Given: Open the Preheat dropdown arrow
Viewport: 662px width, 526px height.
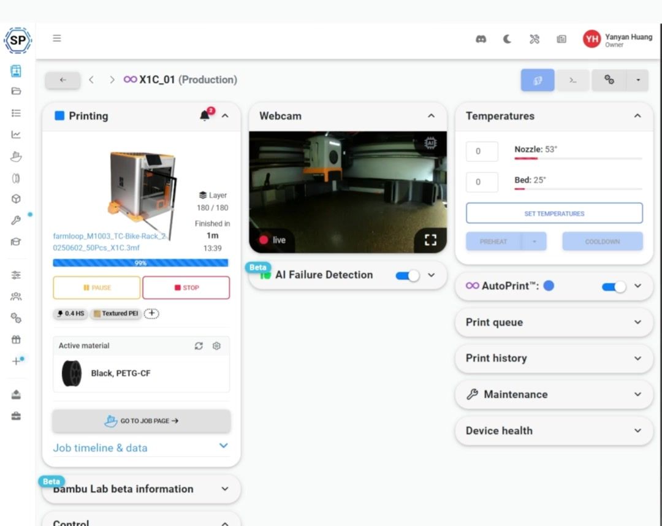Looking at the screenshot, I should point(534,242).
